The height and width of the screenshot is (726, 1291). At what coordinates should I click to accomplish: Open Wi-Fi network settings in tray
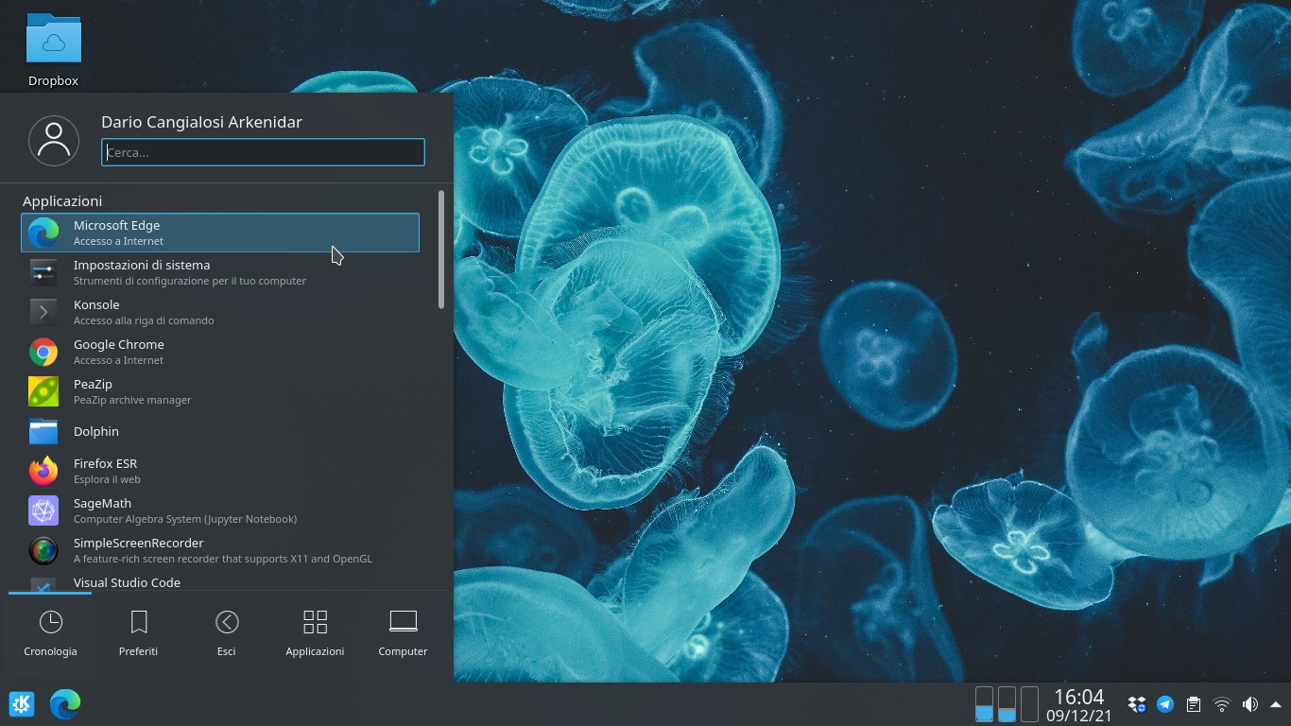click(1222, 704)
